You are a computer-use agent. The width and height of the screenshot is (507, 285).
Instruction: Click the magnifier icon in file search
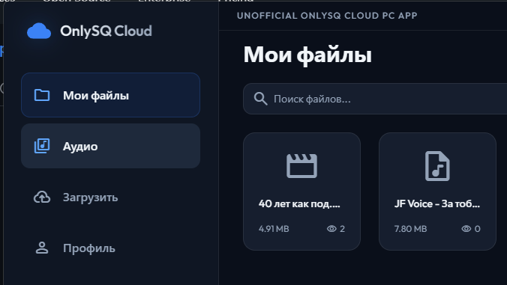click(260, 99)
